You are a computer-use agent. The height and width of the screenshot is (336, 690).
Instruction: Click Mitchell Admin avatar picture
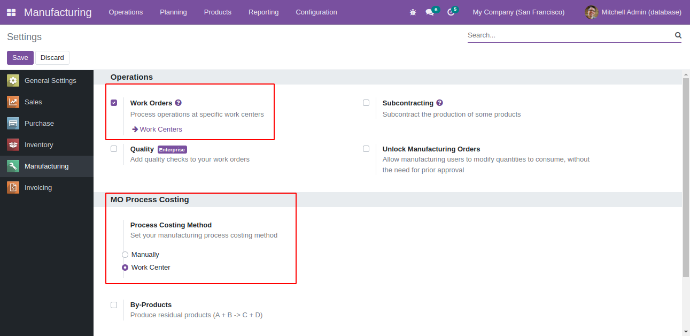[591, 12]
